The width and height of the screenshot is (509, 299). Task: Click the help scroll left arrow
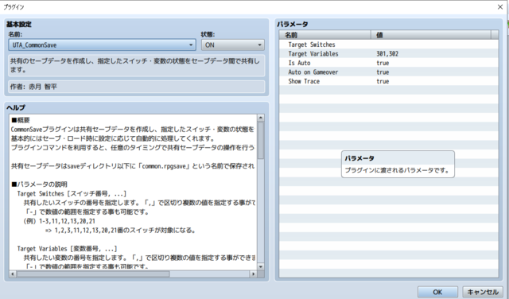point(13,274)
